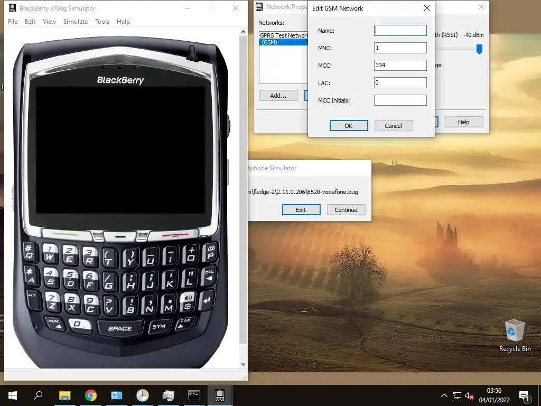Open the Windows Start menu
Screen dimensions: 541x406
tap(13, 395)
